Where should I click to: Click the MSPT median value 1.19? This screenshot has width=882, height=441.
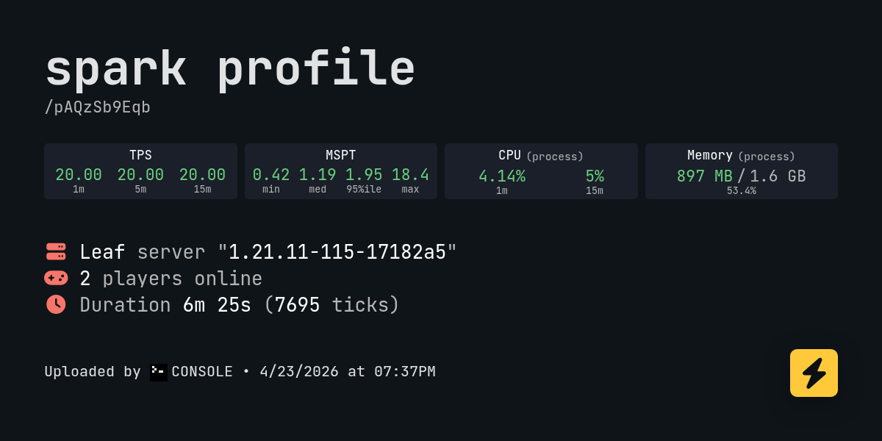point(318,175)
